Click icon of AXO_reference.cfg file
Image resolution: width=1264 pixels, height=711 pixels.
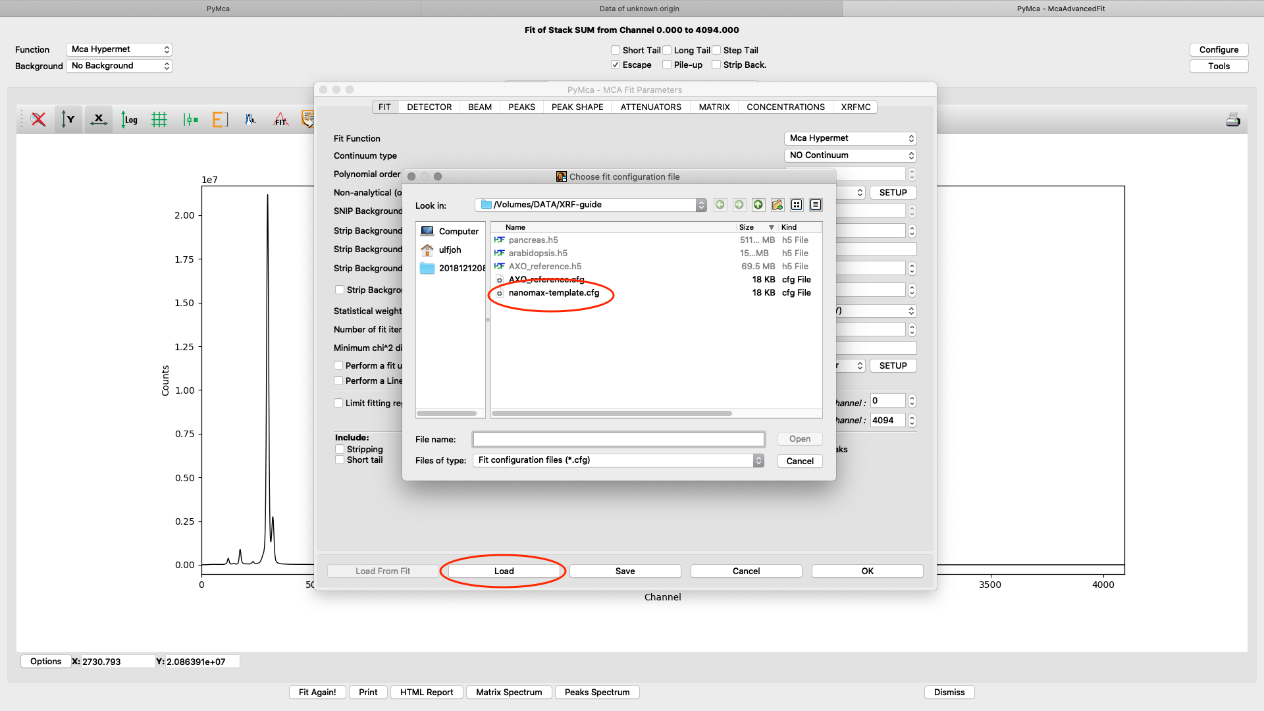(500, 280)
